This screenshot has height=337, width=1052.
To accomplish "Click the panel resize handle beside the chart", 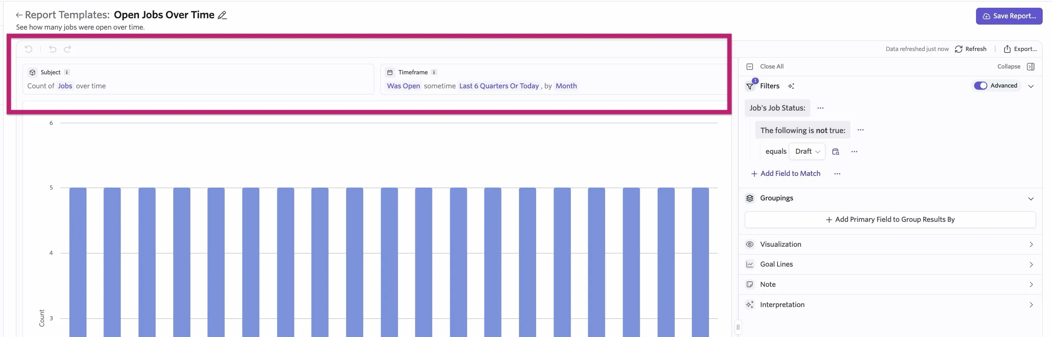I will (737, 327).
